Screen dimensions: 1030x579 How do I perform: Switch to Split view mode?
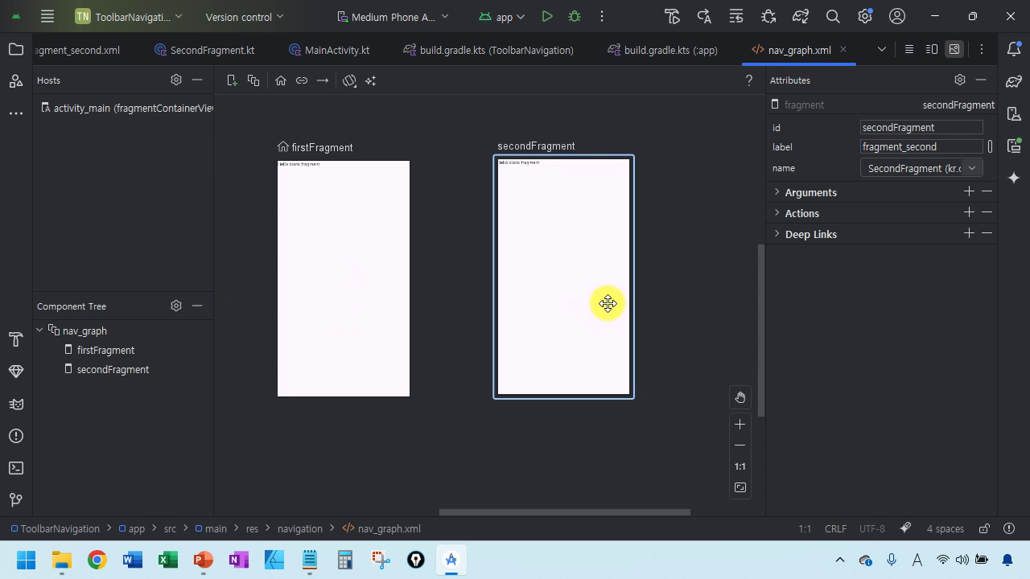(932, 50)
